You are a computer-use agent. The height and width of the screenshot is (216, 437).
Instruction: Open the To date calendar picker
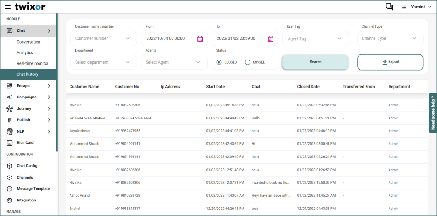(x=271, y=39)
